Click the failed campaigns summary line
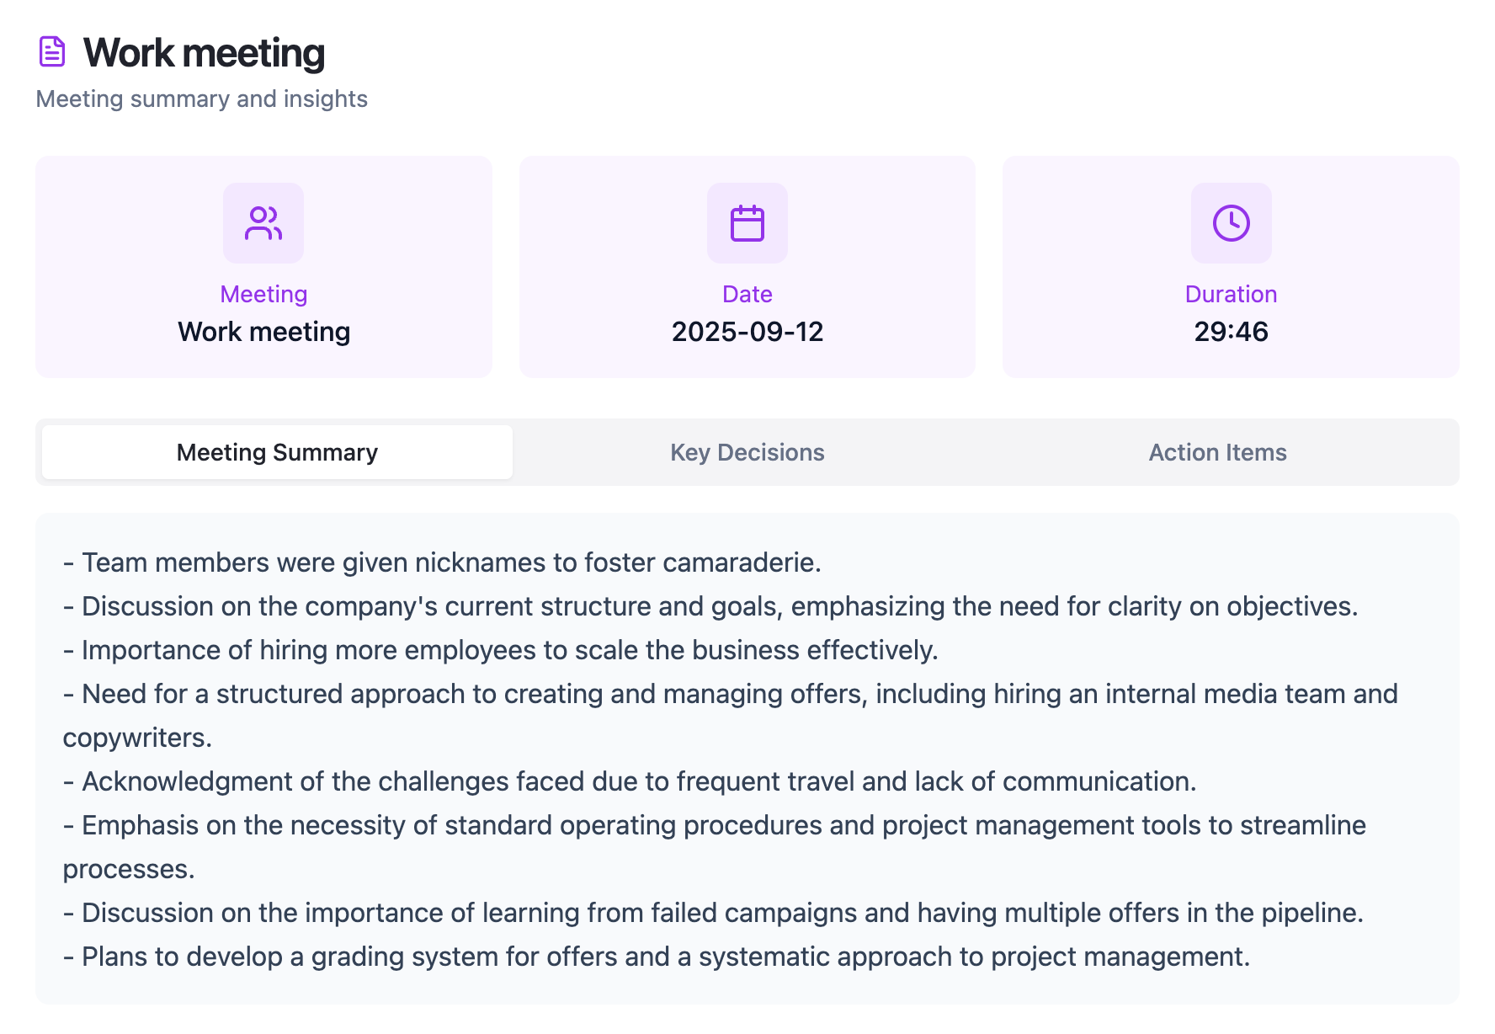 [713, 913]
